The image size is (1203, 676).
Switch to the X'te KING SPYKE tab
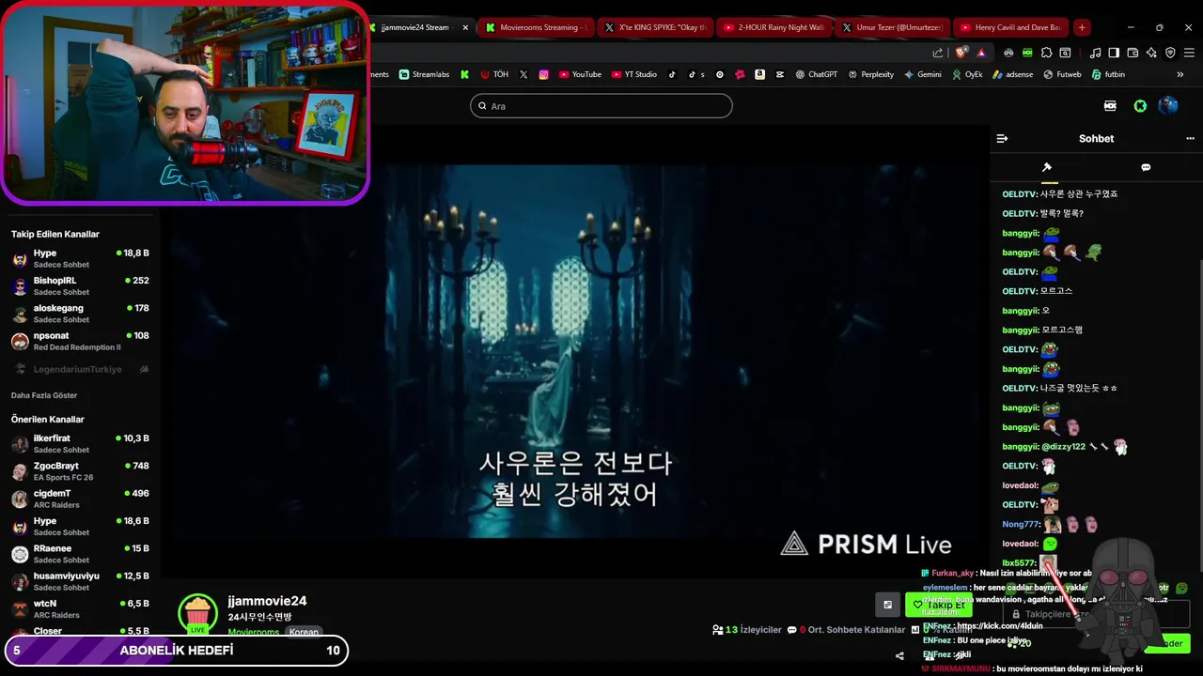click(655, 27)
